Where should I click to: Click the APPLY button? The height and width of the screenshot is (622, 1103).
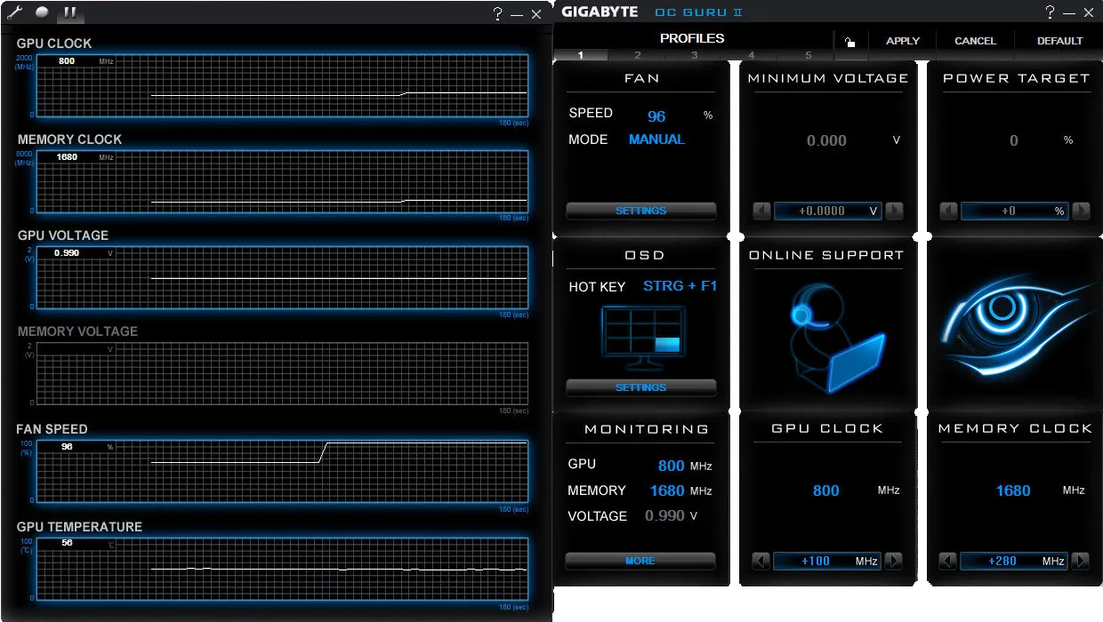(903, 41)
